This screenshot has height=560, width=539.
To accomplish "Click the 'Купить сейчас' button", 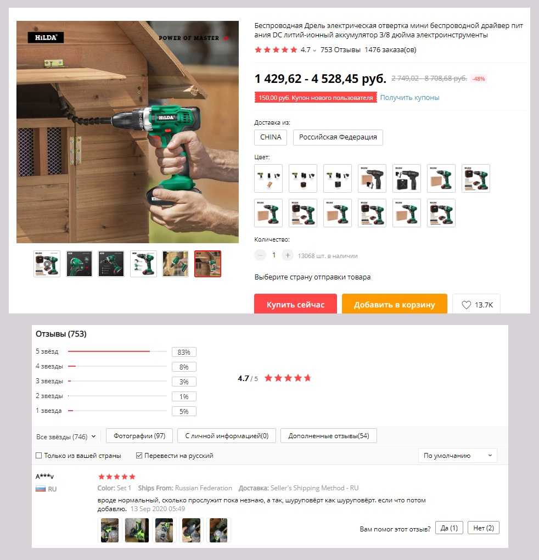I will [x=295, y=304].
